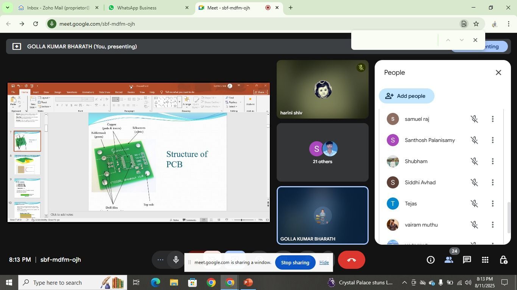Expand more options in Meet control bar

click(x=160, y=260)
